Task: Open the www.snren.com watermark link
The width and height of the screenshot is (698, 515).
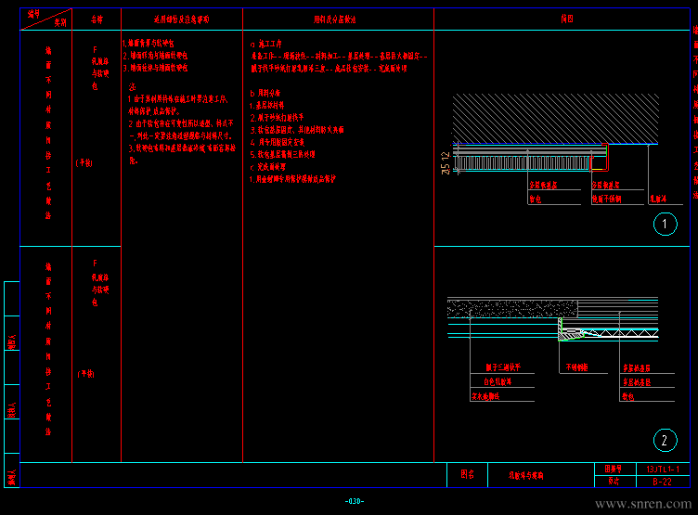Action: 641,504
